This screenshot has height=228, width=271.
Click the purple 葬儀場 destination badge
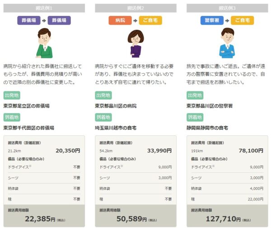tap(59, 20)
